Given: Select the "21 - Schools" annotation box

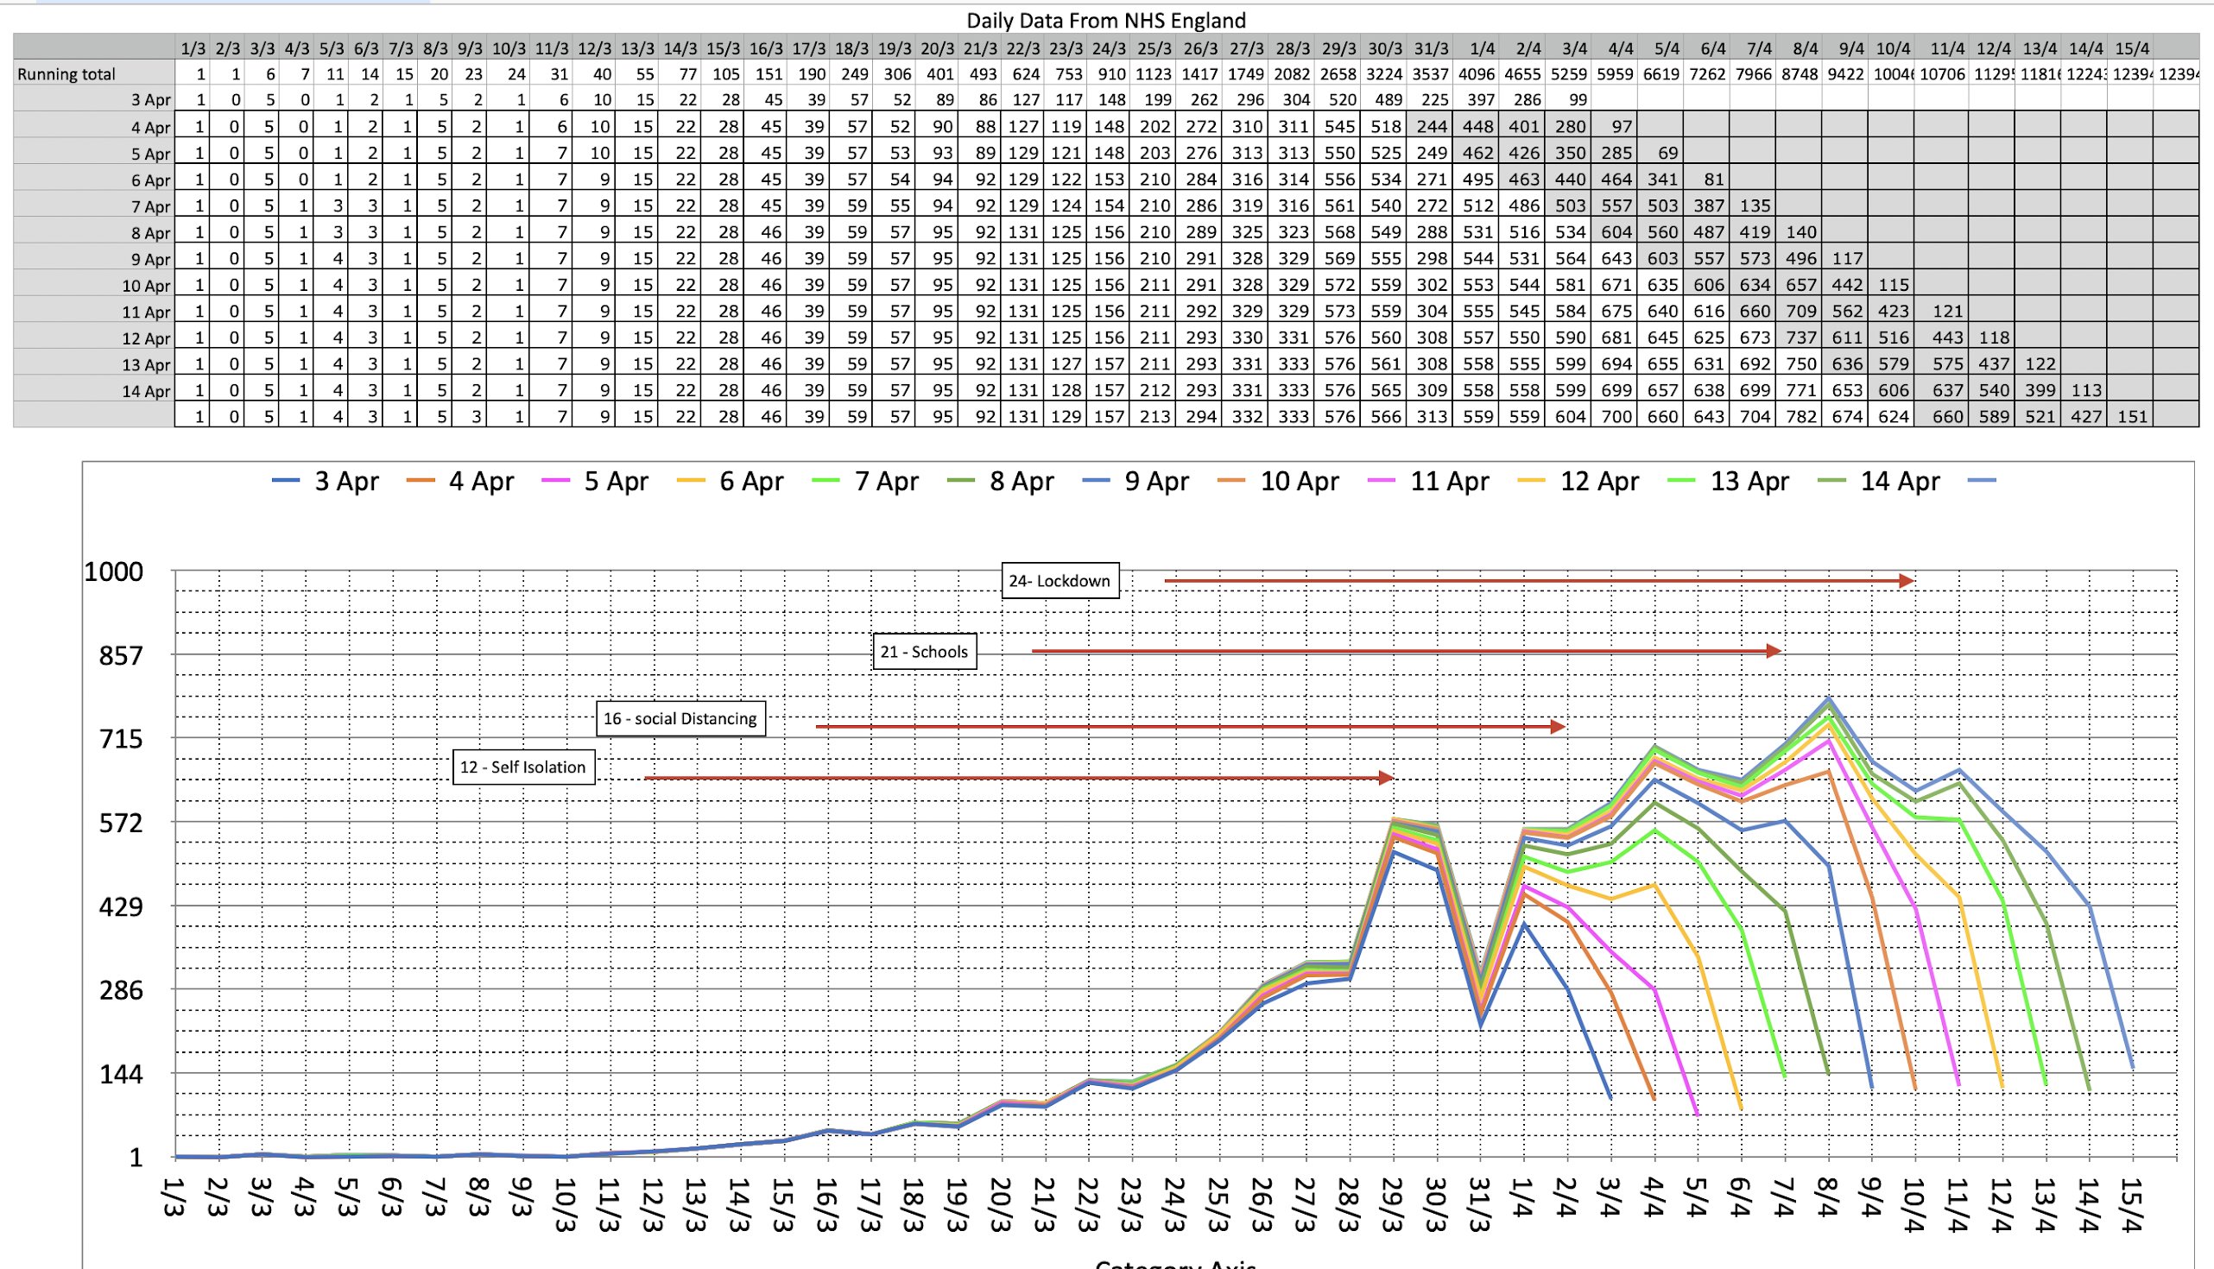Looking at the screenshot, I should (924, 652).
